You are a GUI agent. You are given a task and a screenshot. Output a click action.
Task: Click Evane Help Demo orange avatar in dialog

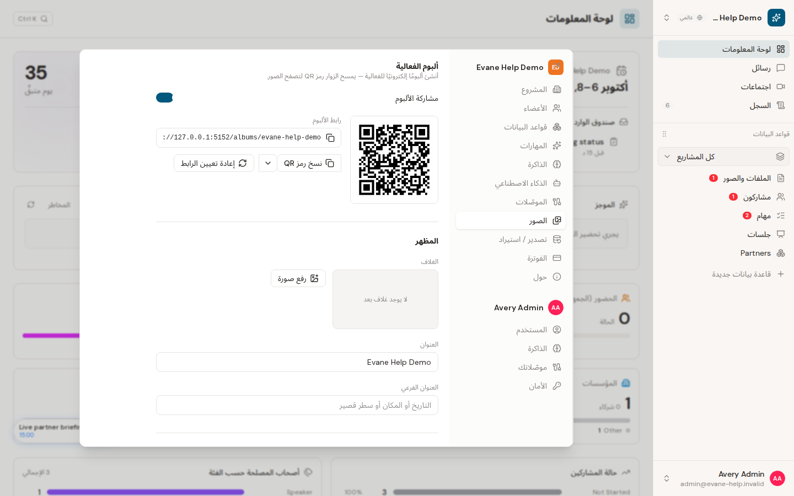[556, 67]
